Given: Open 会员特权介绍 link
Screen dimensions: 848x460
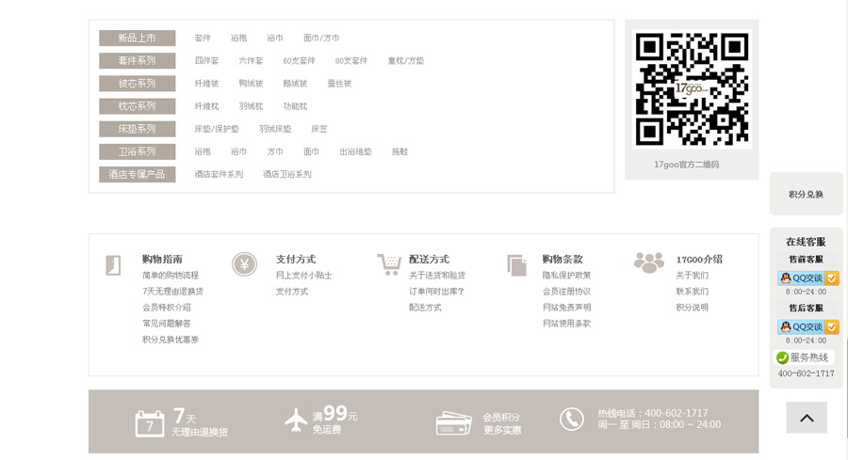Looking at the screenshot, I should pos(167,308).
